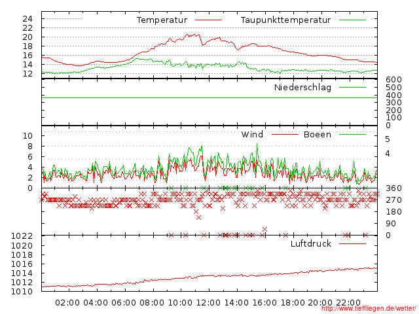
Task: Click the 400 precipitation axis value
Action: point(393,95)
